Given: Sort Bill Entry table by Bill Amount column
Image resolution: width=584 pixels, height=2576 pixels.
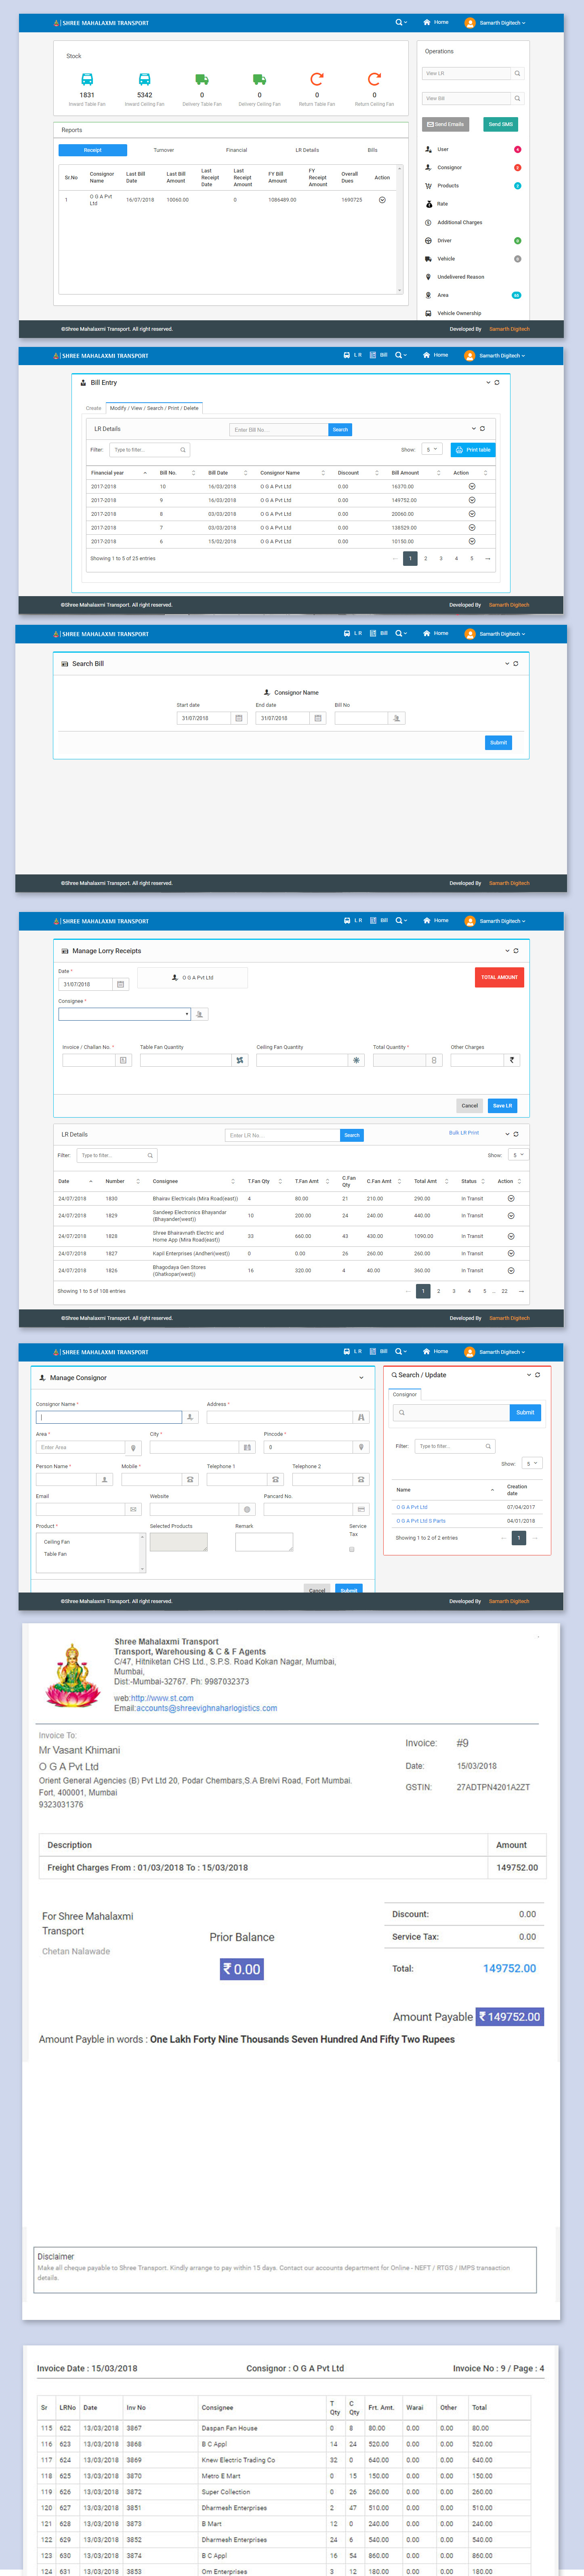Looking at the screenshot, I should pyautogui.click(x=415, y=473).
